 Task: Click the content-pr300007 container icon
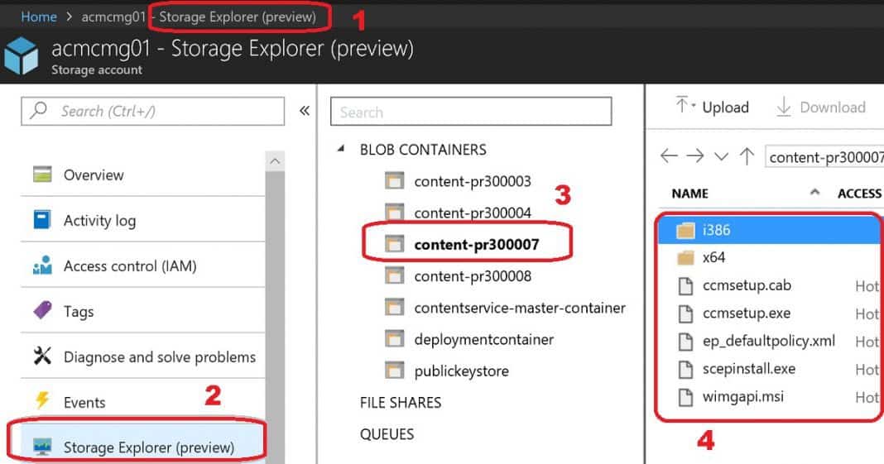(394, 244)
